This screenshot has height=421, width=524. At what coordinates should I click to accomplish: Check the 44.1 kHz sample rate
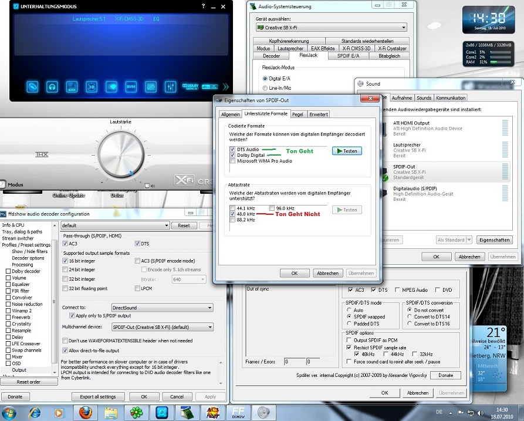tap(232, 208)
